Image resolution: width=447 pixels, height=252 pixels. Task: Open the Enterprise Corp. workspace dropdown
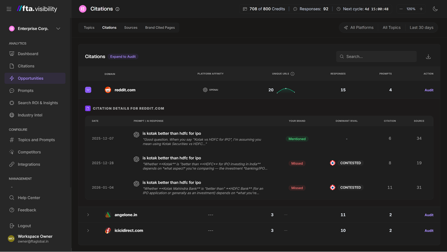[35, 28]
